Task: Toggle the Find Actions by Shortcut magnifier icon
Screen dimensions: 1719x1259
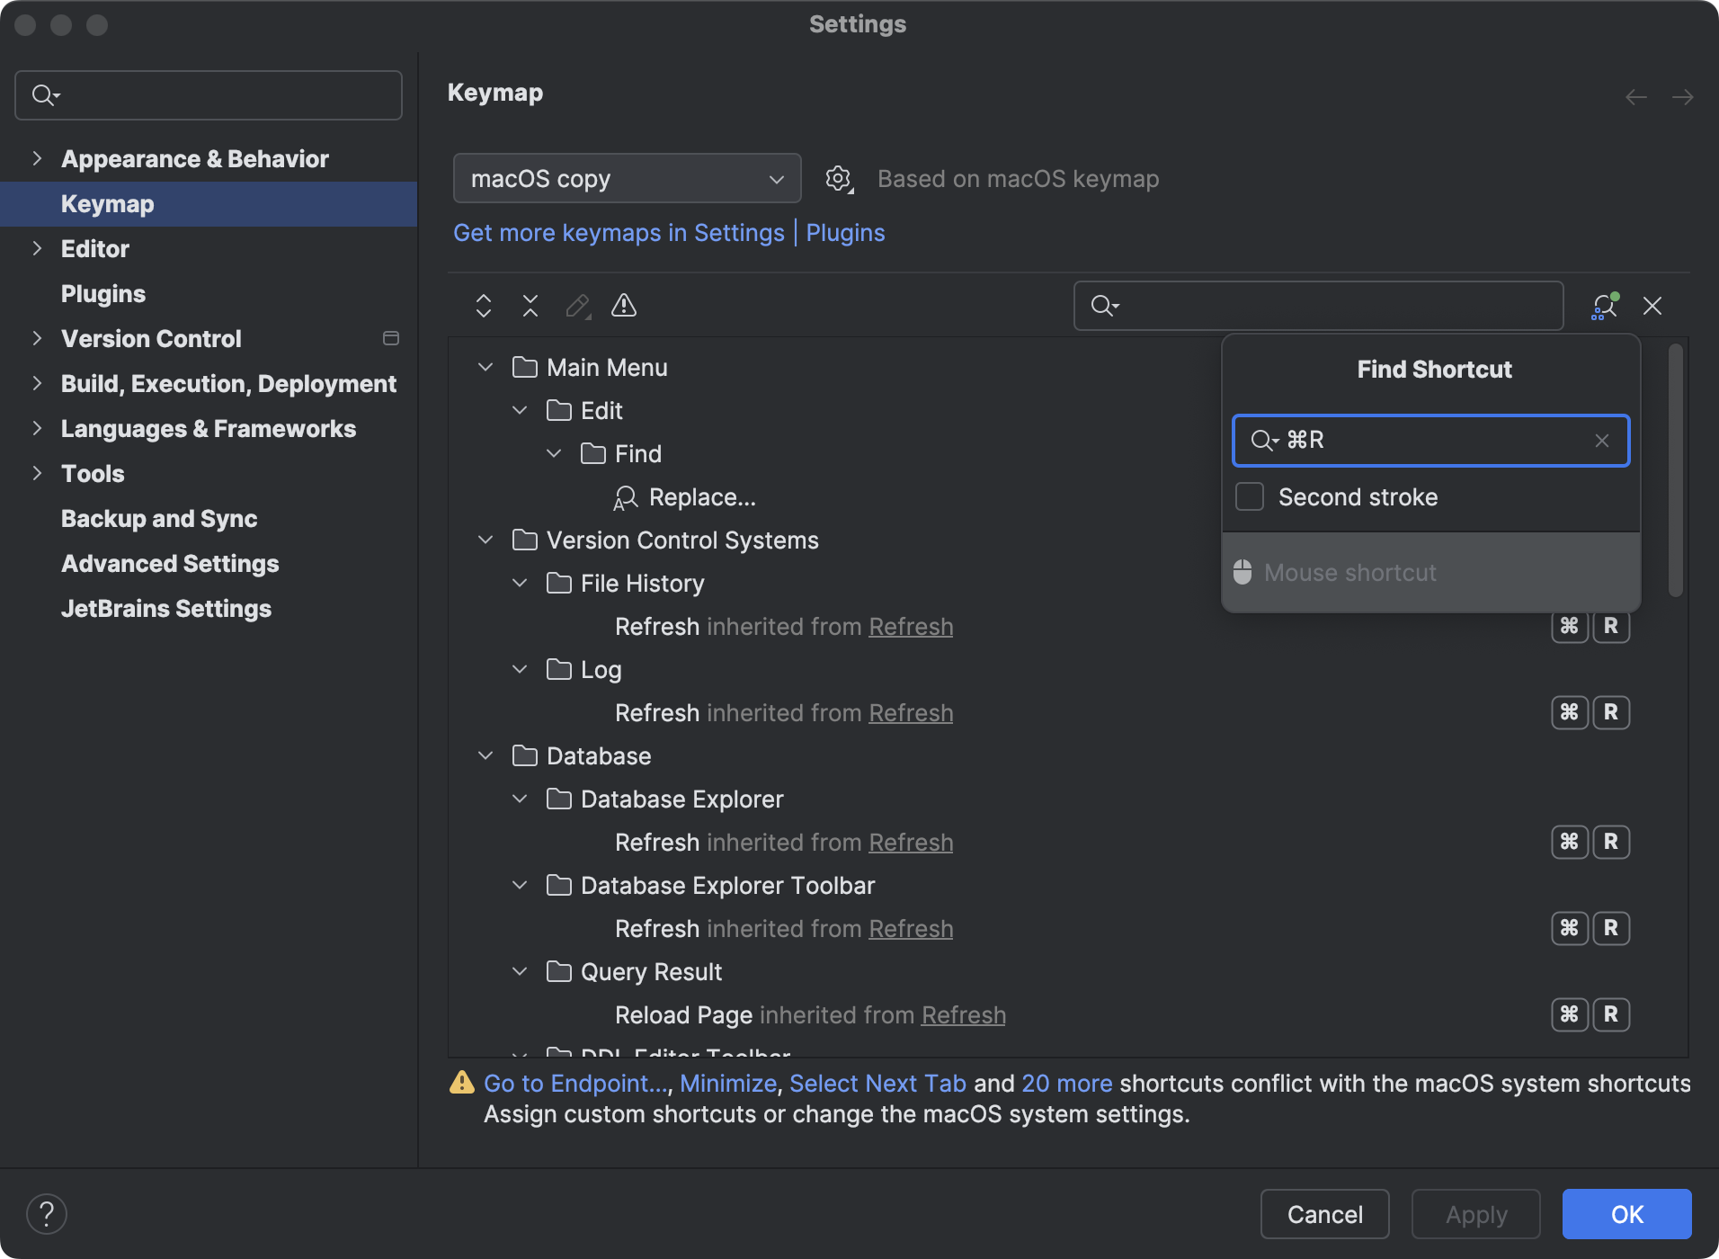Action: 1604,306
